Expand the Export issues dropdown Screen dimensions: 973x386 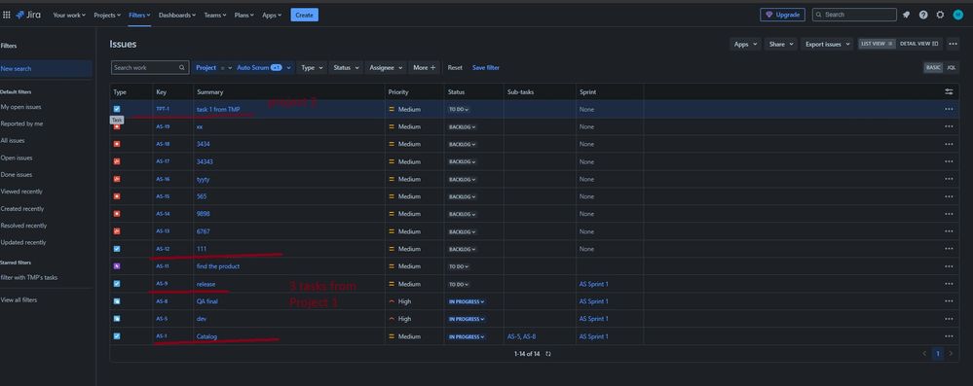(827, 44)
